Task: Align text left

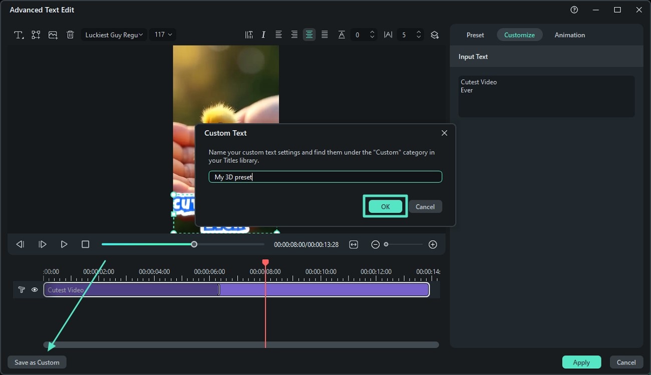Action: 278,35
